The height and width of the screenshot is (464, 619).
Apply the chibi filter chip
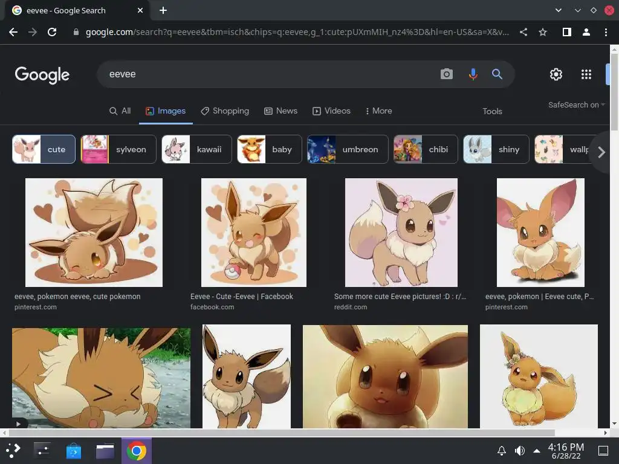point(426,149)
